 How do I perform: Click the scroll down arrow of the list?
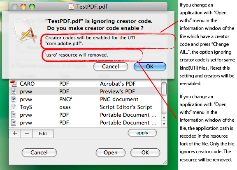[x=164, y=124]
